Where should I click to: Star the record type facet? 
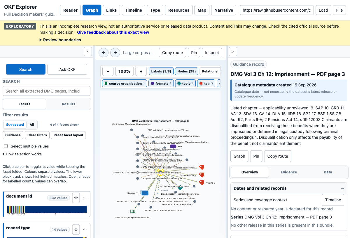(76, 230)
